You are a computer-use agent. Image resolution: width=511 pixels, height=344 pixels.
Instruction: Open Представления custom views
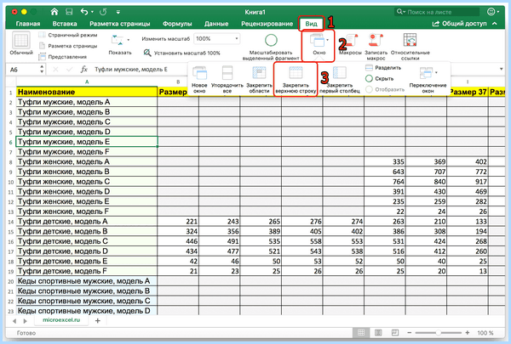[62, 57]
